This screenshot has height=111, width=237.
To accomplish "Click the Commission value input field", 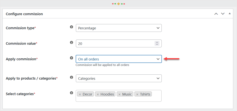I will click(x=119, y=43).
